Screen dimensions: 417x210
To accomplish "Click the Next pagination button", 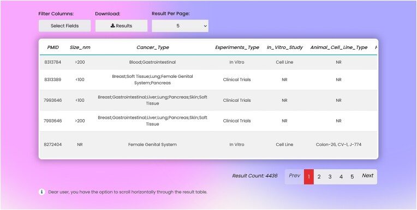I will pyautogui.click(x=367, y=176).
